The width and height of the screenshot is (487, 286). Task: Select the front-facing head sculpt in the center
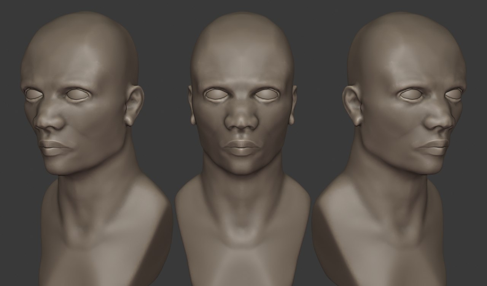pos(242,149)
